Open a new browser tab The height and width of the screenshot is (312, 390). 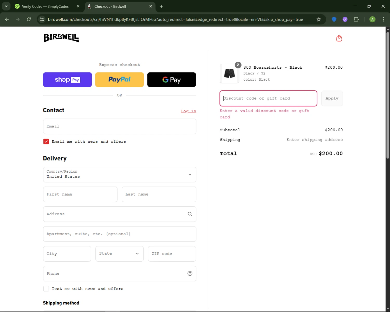click(x=161, y=6)
